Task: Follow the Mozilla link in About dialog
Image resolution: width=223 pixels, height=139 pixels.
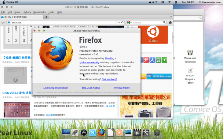Action: point(109,58)
